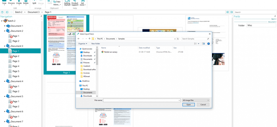Toggle the preview pane icon in dialog
This screenshot has height=127, width=277.
click(x=203, y=43)
